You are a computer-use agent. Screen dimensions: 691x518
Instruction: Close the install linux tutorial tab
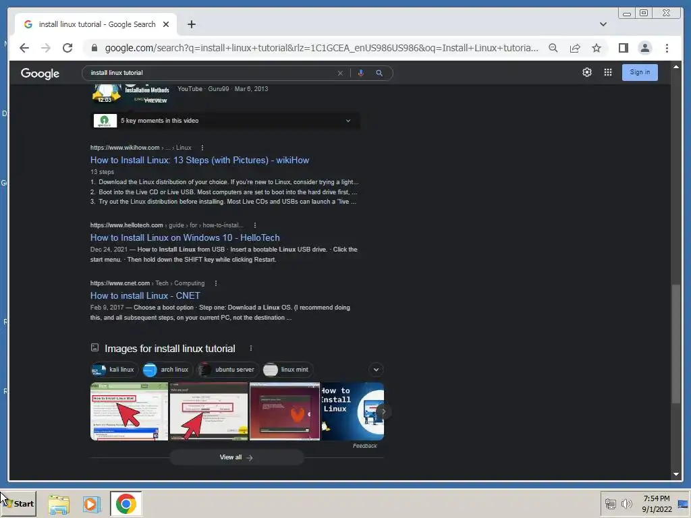(166, 24)
